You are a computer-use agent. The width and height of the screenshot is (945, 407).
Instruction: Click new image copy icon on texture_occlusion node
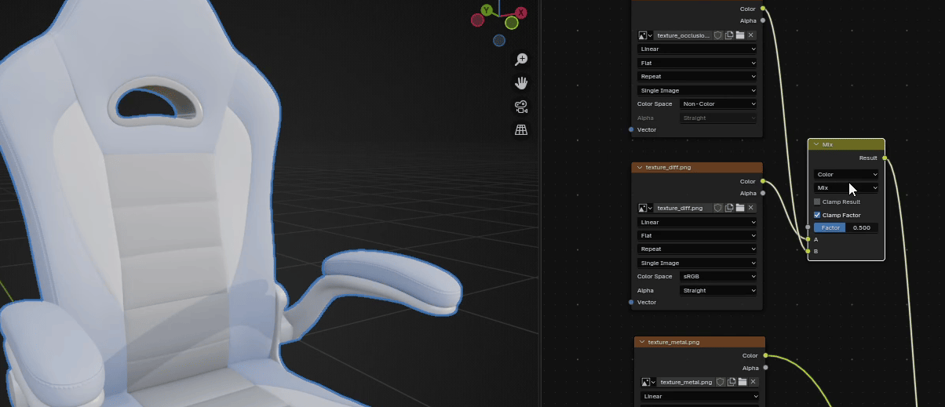[729, 35]
